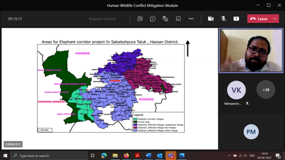Screen dimensions: 285x160
Task: Click the share content icon
Action: click(236, 19)
